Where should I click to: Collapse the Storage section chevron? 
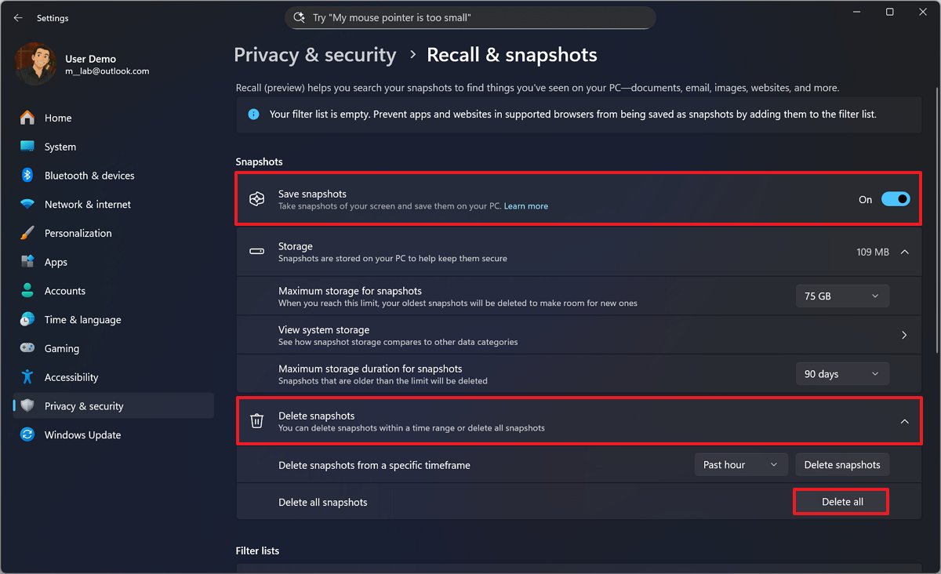pyautogui.click(x=903, y=252)
